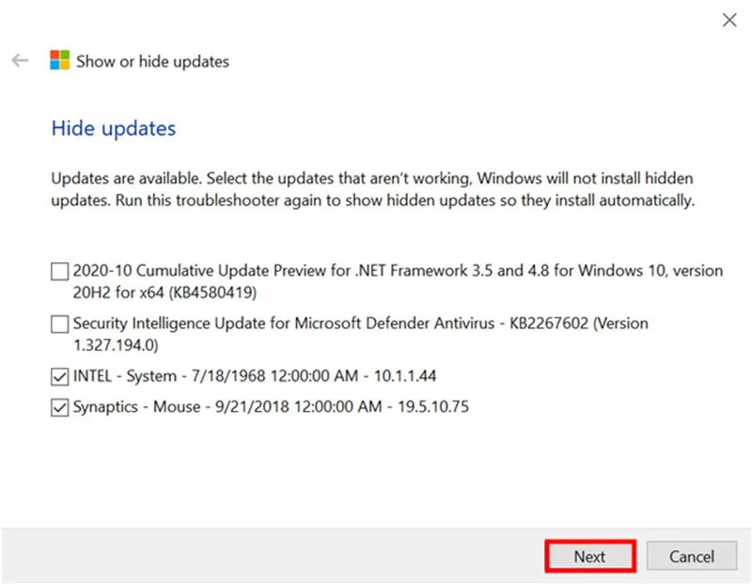This screenshot has width=752, height=584.
Task: Select the 'Show or hide updates' window title
Action: click(152, 61)
